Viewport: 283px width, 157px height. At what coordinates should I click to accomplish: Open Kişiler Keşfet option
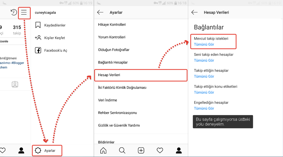click(x=55, y=38)
